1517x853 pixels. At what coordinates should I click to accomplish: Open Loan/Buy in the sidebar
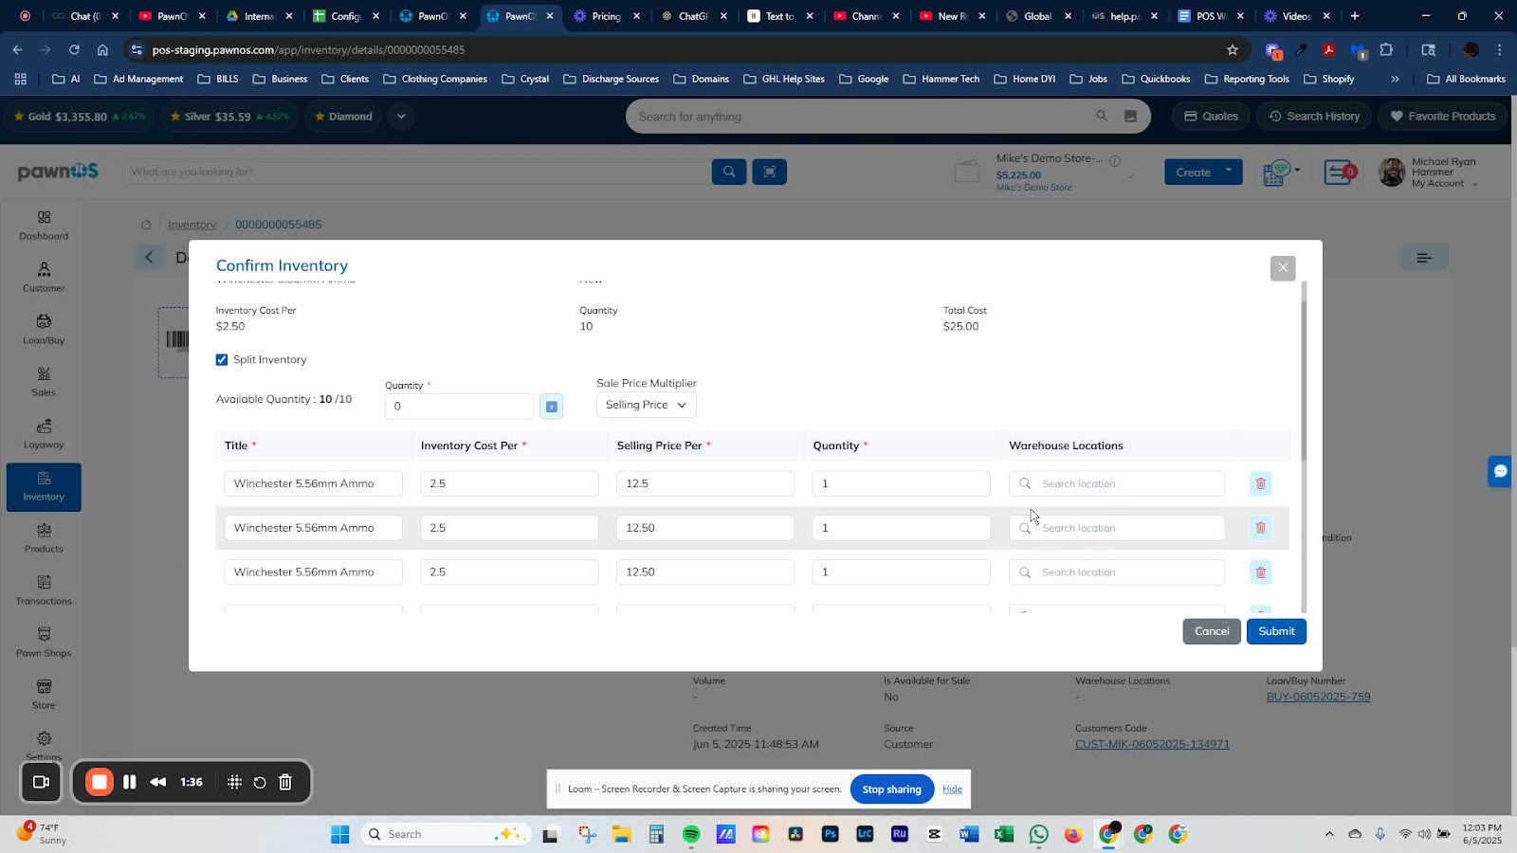tap(44, 331)
